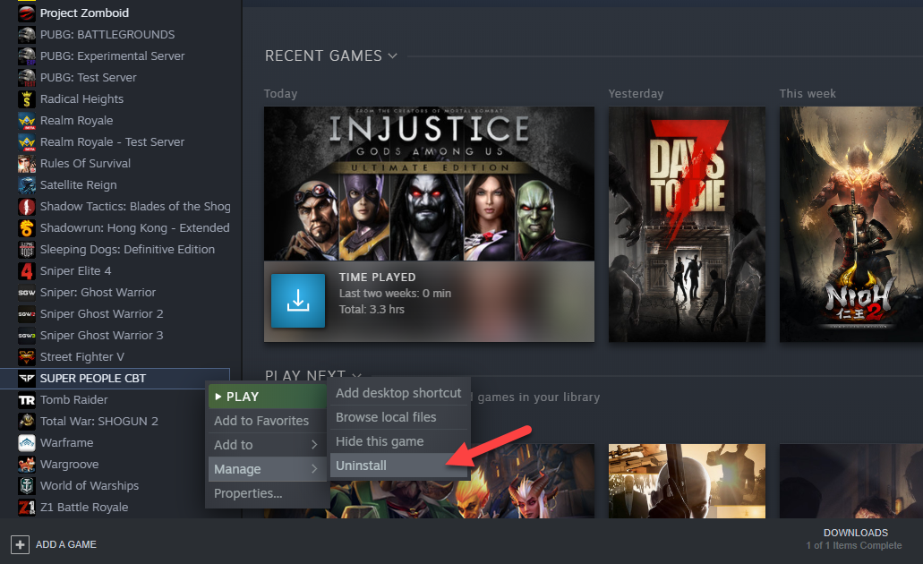This screenshot has height=564, width=923.
Task: Click the PUBG: Test Server icon
Action: pyautogui.click(x=27, y=78)
